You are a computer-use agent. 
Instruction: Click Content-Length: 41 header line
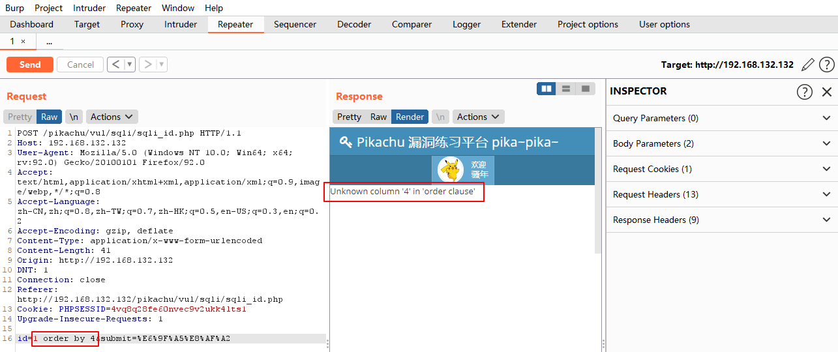[64, 250]
